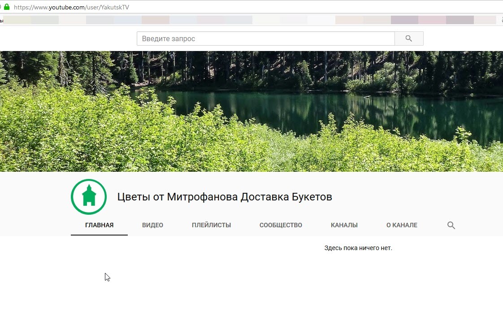Screen dimensions: 503x323
Task: Open the bookmark labeled "ы" on the bookmarks bar
Action: coord(3,20)
